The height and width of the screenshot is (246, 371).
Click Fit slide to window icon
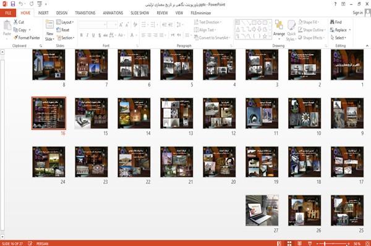click(367, 244)
